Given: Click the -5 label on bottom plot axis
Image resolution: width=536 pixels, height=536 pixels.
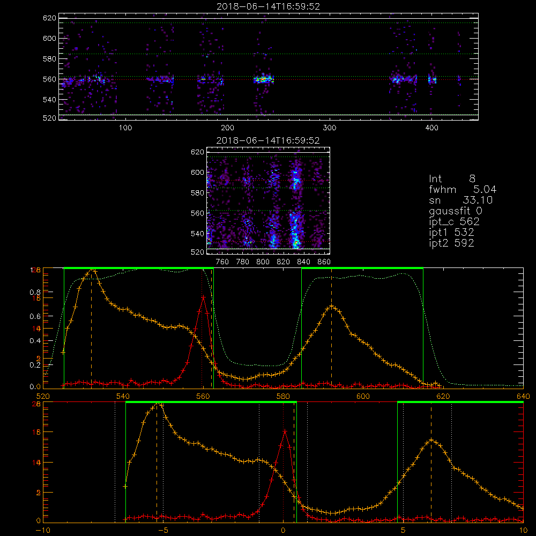Looking at the screenshot, I should [x=163, y=530].
